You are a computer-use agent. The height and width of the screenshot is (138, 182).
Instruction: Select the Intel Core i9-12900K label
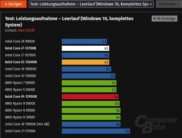[21, 97]
